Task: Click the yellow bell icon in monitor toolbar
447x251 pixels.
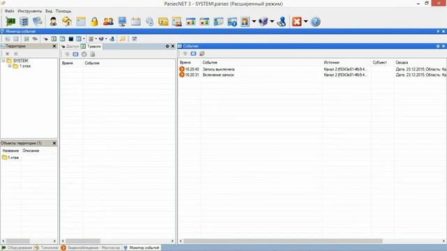Action: click(123, 39)
